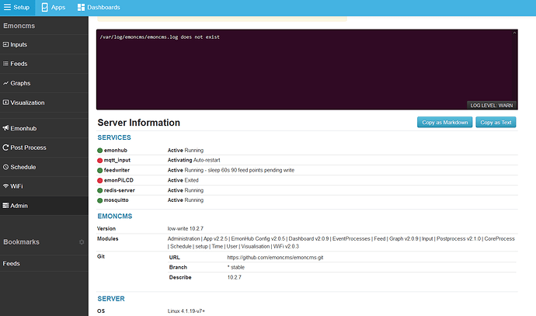
Task: Click the Feeds list icon in sidebar
Action: click(5, 64)
